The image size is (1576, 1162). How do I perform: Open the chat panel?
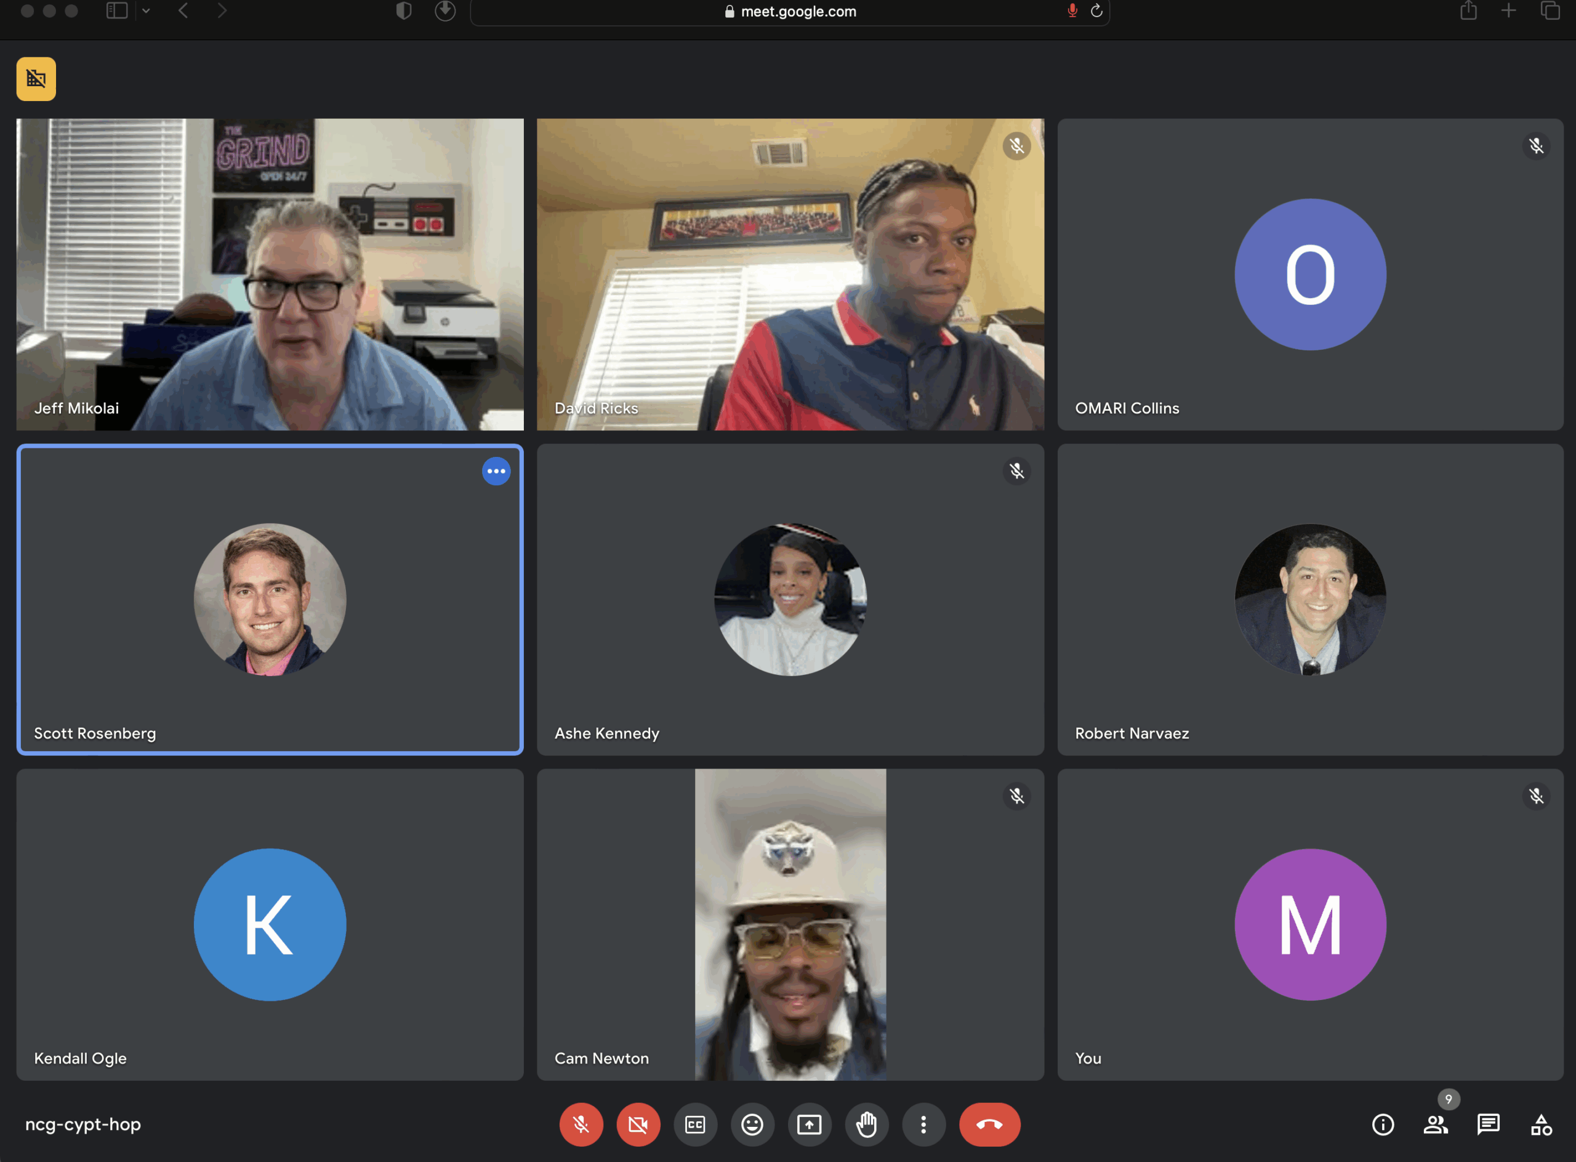pos(1488,1124)
